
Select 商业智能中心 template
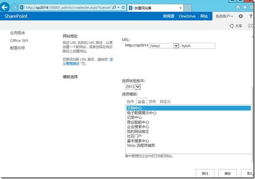pos(189,122)
